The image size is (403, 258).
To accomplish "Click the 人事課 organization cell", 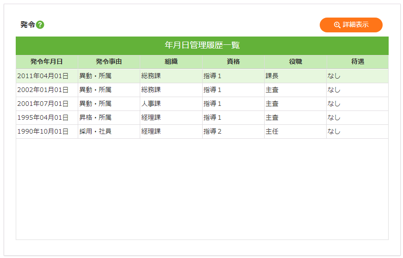I will tap(151, 104).
